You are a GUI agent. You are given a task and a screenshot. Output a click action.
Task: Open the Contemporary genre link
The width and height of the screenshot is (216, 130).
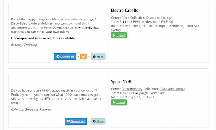point(132,89)
